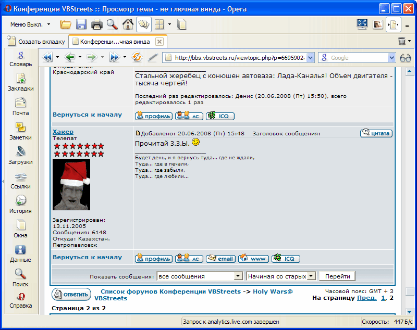
Task: Print the page with the printer icon
Action: point(97,24)
